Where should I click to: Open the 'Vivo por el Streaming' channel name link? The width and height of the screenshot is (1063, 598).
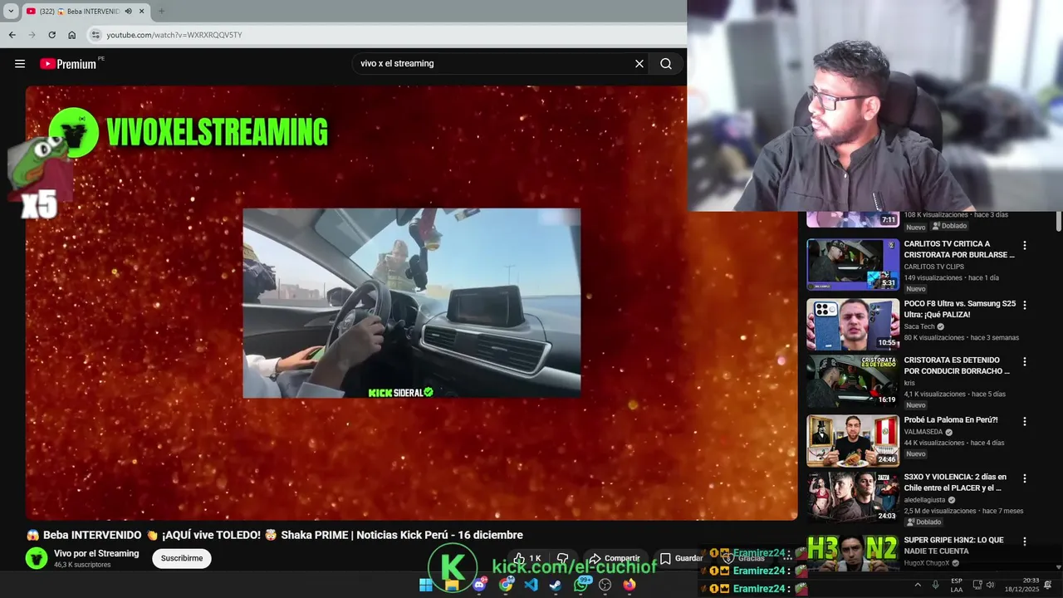pyautogui.click(x=96, y=553)
